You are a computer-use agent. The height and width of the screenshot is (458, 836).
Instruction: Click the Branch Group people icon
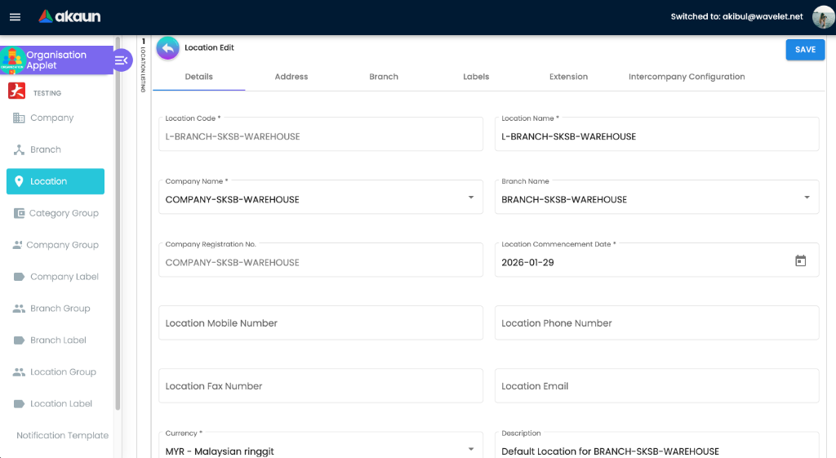(19, 309)
